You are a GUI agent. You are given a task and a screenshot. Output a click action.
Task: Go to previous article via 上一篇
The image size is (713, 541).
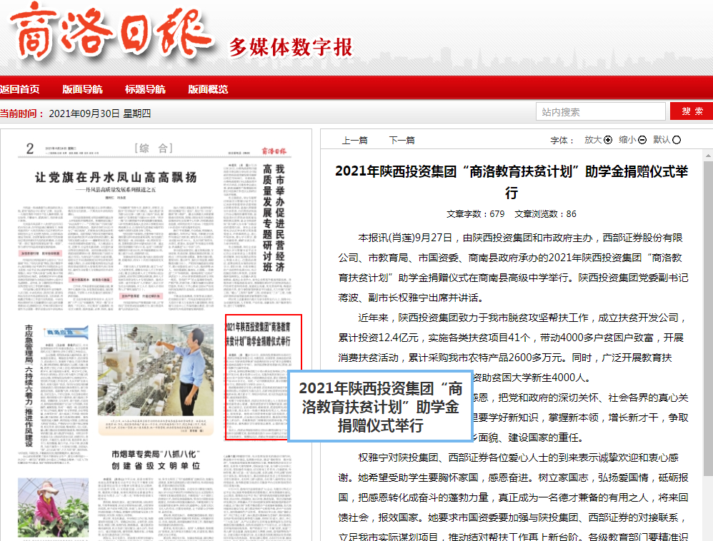coord(354,140)
